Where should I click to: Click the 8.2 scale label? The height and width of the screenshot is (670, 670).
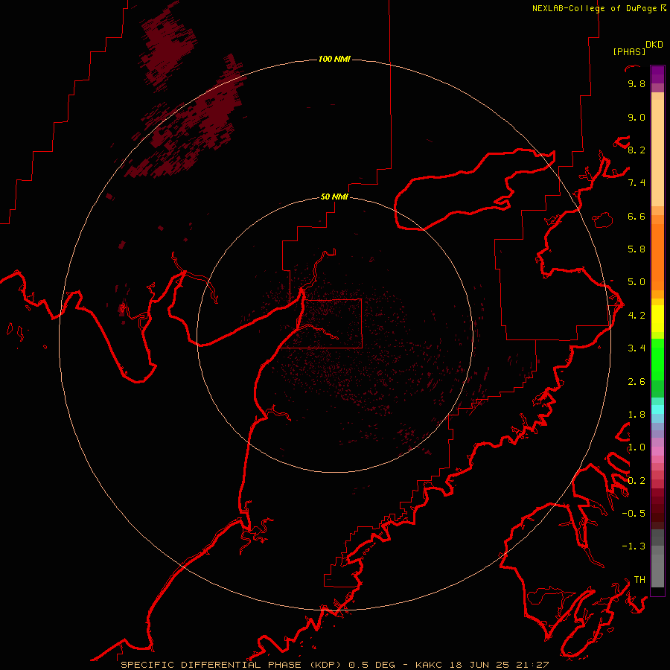pos(636,150)
